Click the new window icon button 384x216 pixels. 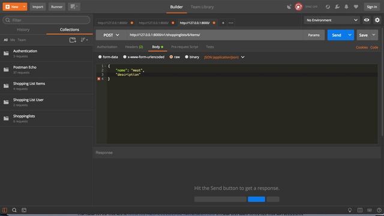tap(74, 7)
